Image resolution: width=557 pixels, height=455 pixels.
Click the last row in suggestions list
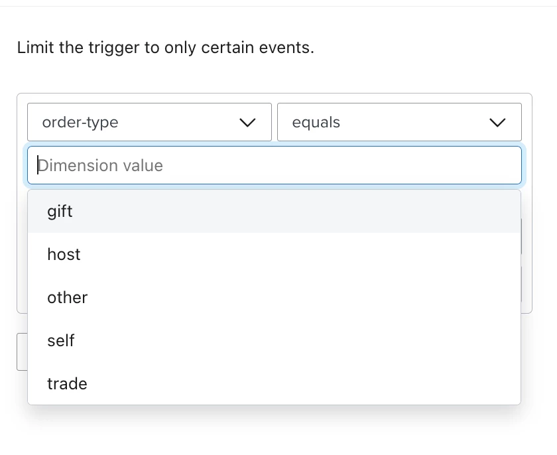275,383
